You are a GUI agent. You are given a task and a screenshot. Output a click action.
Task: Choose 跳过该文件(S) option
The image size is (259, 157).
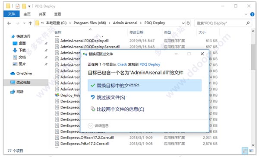coord(108,97)
